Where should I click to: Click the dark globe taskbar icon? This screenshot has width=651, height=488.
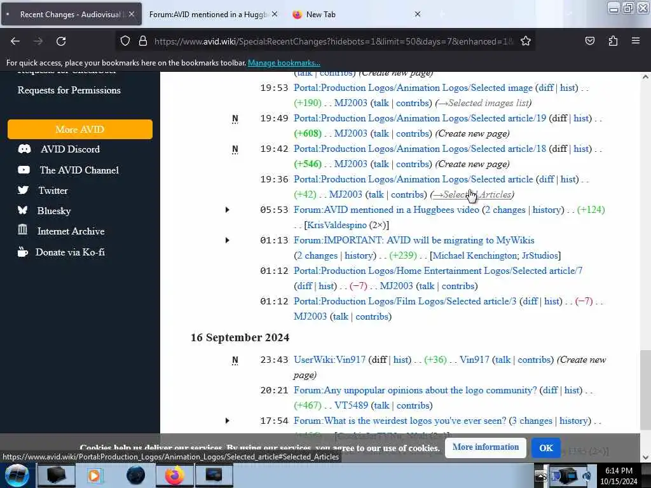(135, 475)
